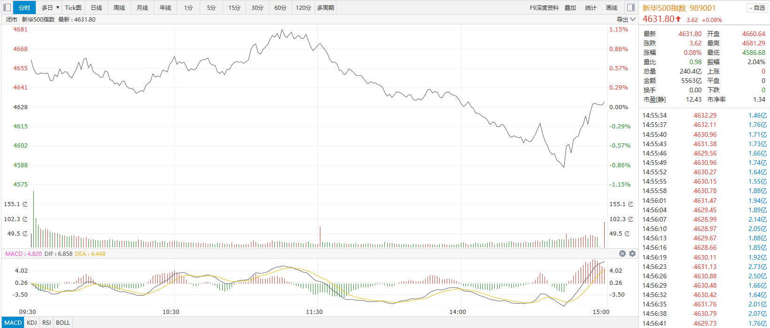Remove from watchlist via 自选 button
This screenshot has height=328, width=770.
[757, 8]
